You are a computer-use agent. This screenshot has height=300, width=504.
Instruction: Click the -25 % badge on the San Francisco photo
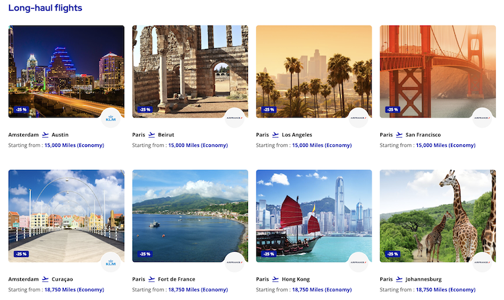(392, 110)
